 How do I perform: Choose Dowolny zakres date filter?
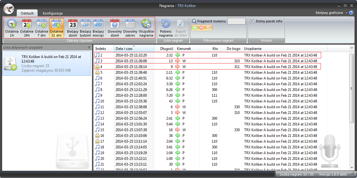[130, 28]
